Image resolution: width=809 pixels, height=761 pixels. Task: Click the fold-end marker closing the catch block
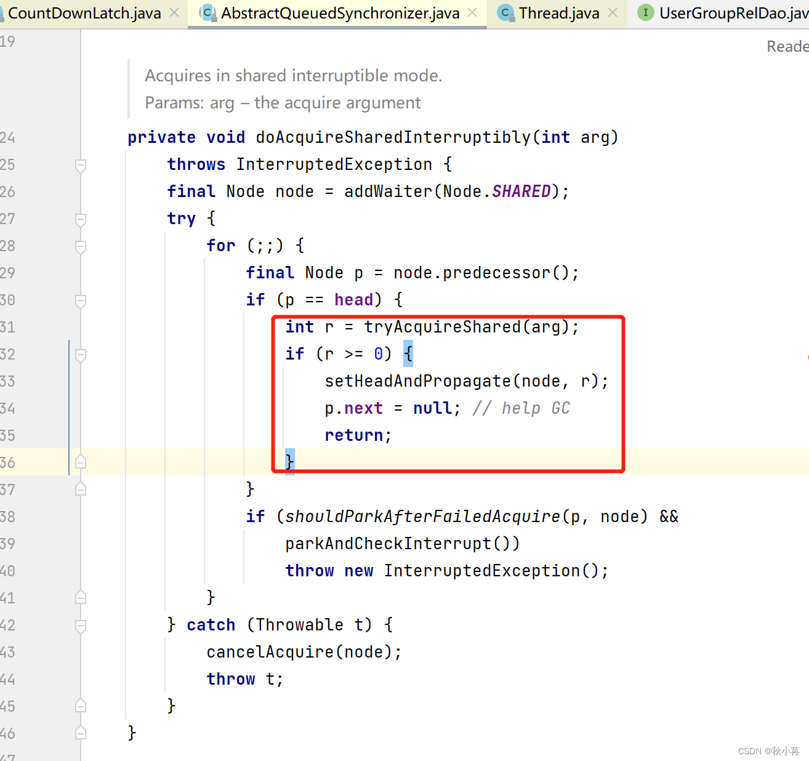click(81, 706)
